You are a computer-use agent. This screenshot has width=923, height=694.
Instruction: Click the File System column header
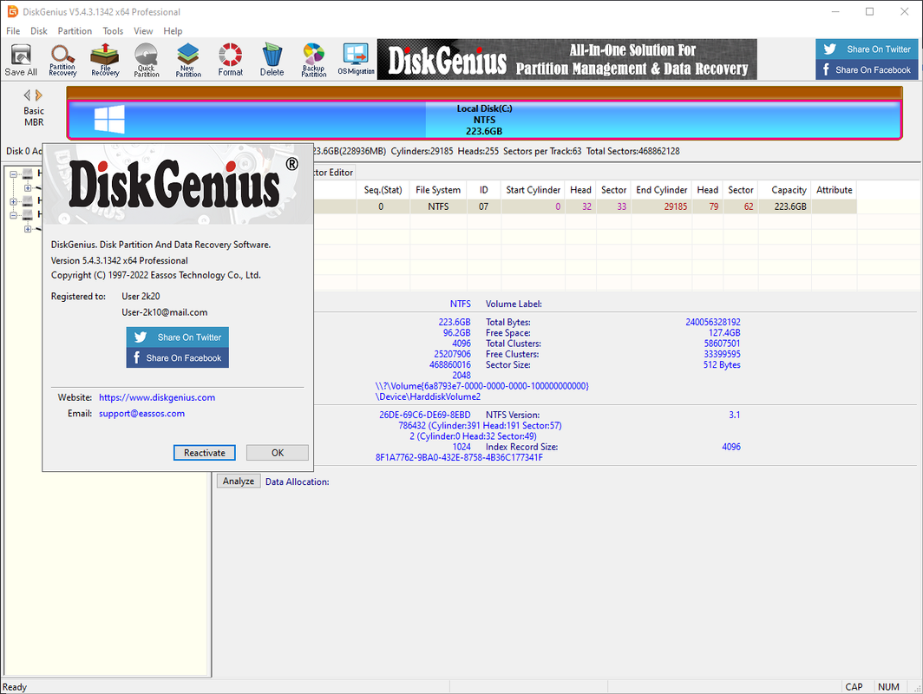coord(438,189)
